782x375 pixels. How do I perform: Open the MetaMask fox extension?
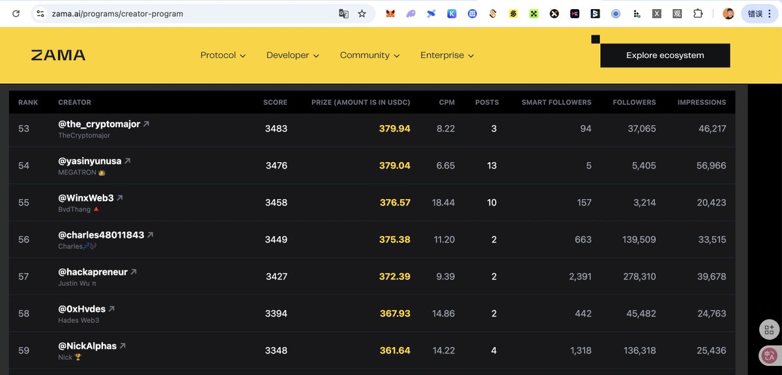390,13
